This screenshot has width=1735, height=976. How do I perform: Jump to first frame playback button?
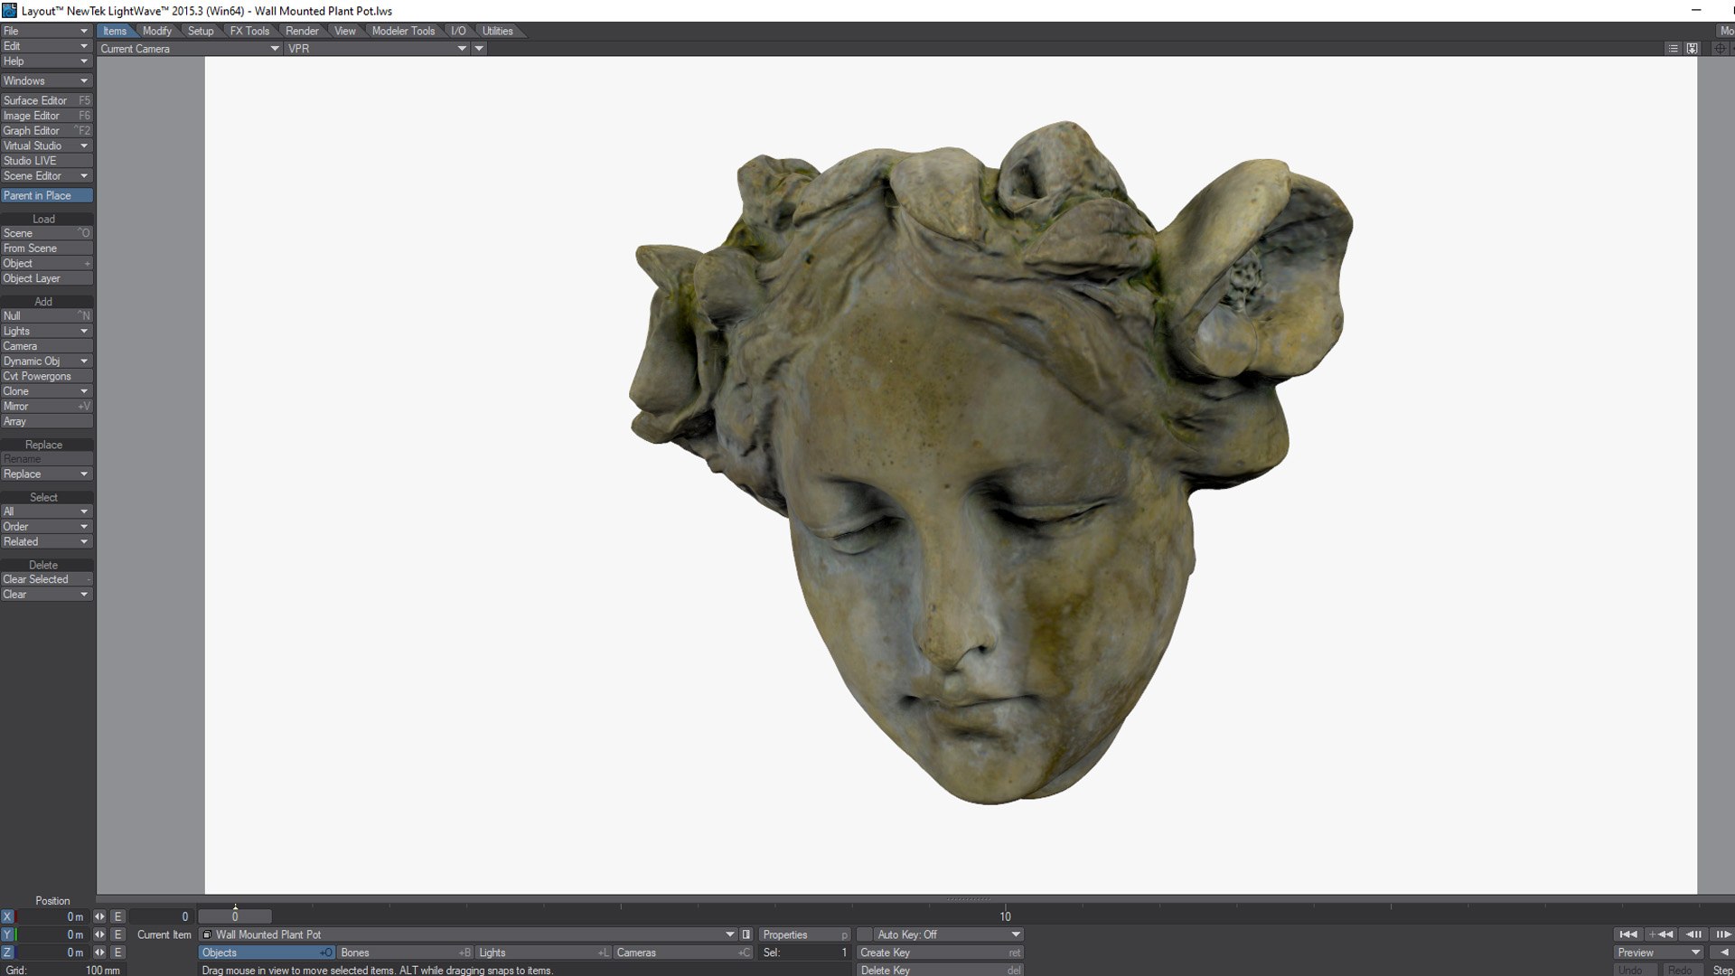tap(1627, 934)
